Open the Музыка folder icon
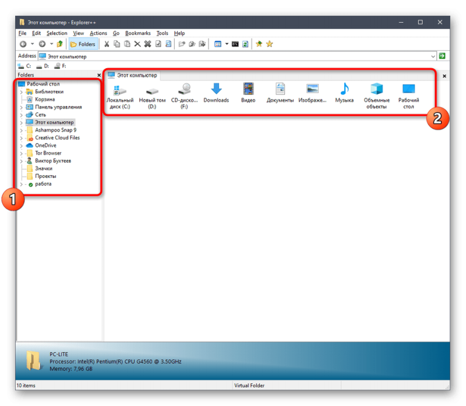466x406 pixels. coord(344,93)
